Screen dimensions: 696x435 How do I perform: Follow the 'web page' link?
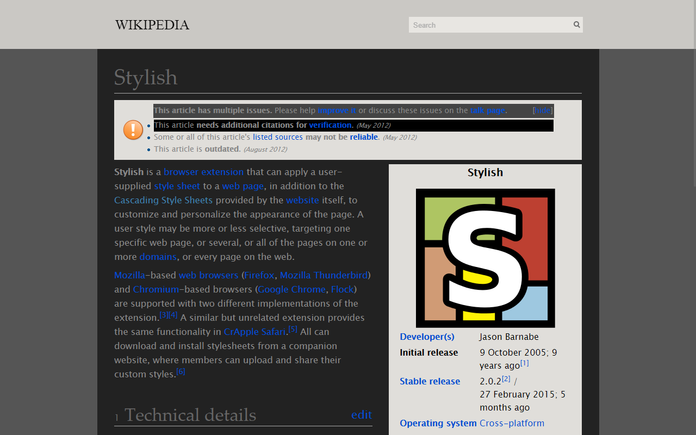tap(243, 186)
